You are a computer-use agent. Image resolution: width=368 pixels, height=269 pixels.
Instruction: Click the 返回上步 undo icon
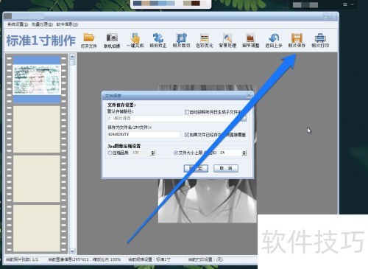274,41
